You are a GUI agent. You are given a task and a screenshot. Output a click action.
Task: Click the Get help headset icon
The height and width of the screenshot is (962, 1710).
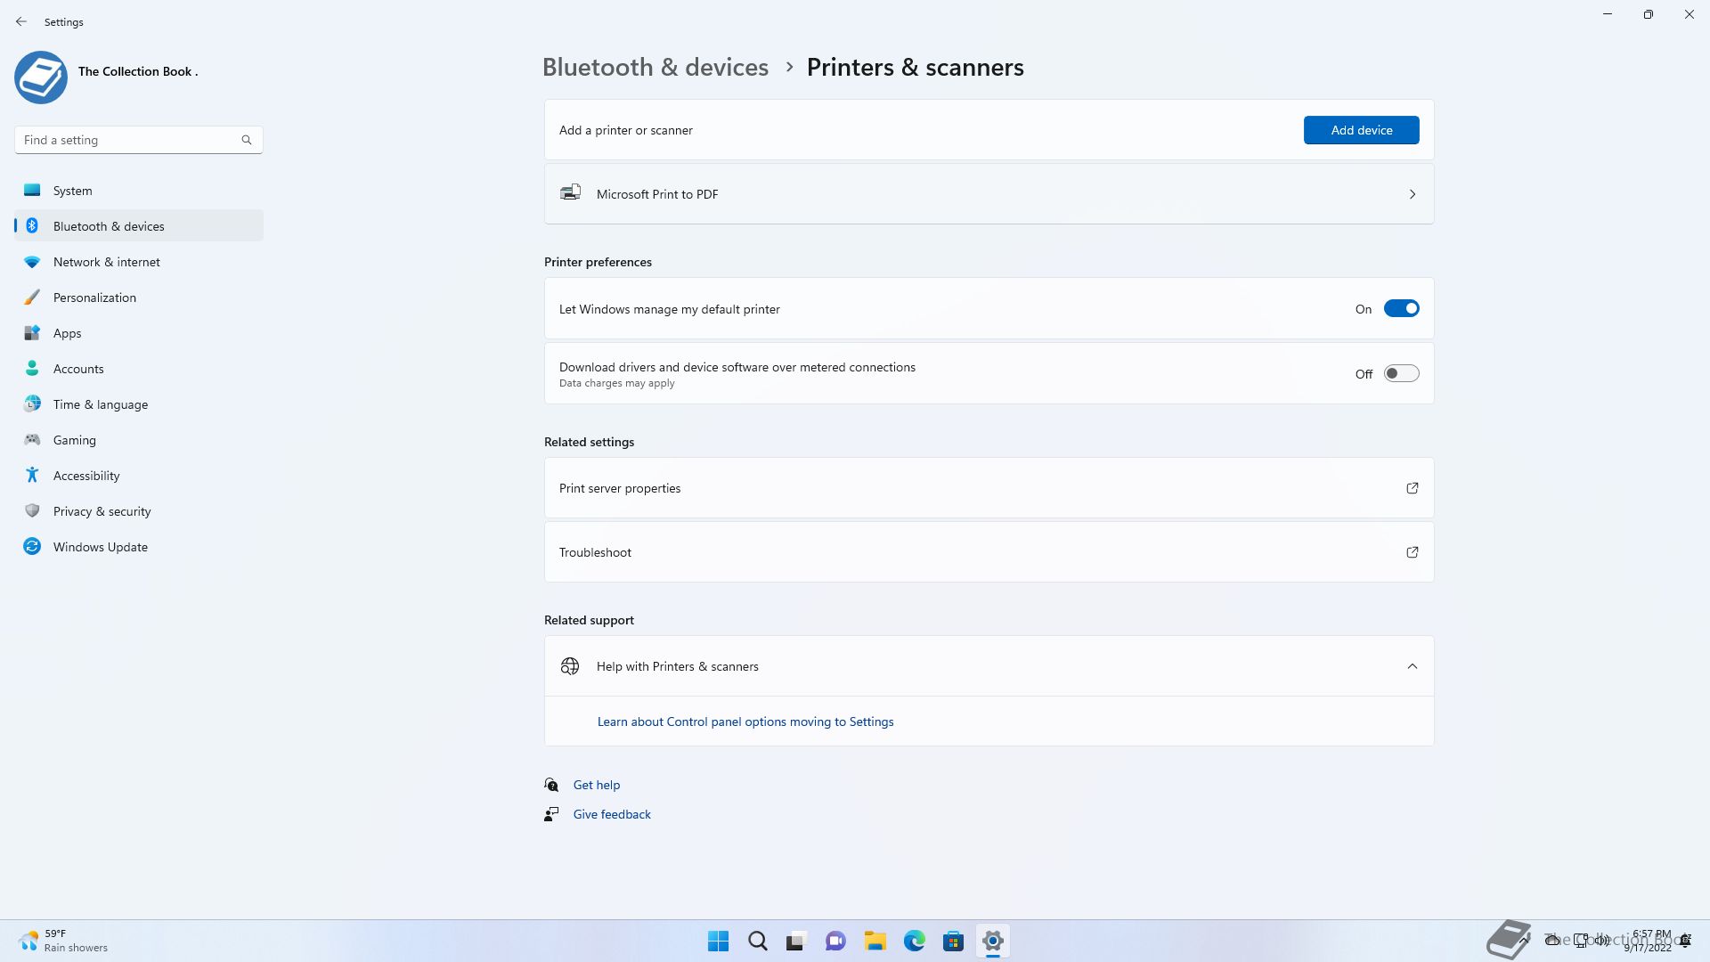(551, 785)
